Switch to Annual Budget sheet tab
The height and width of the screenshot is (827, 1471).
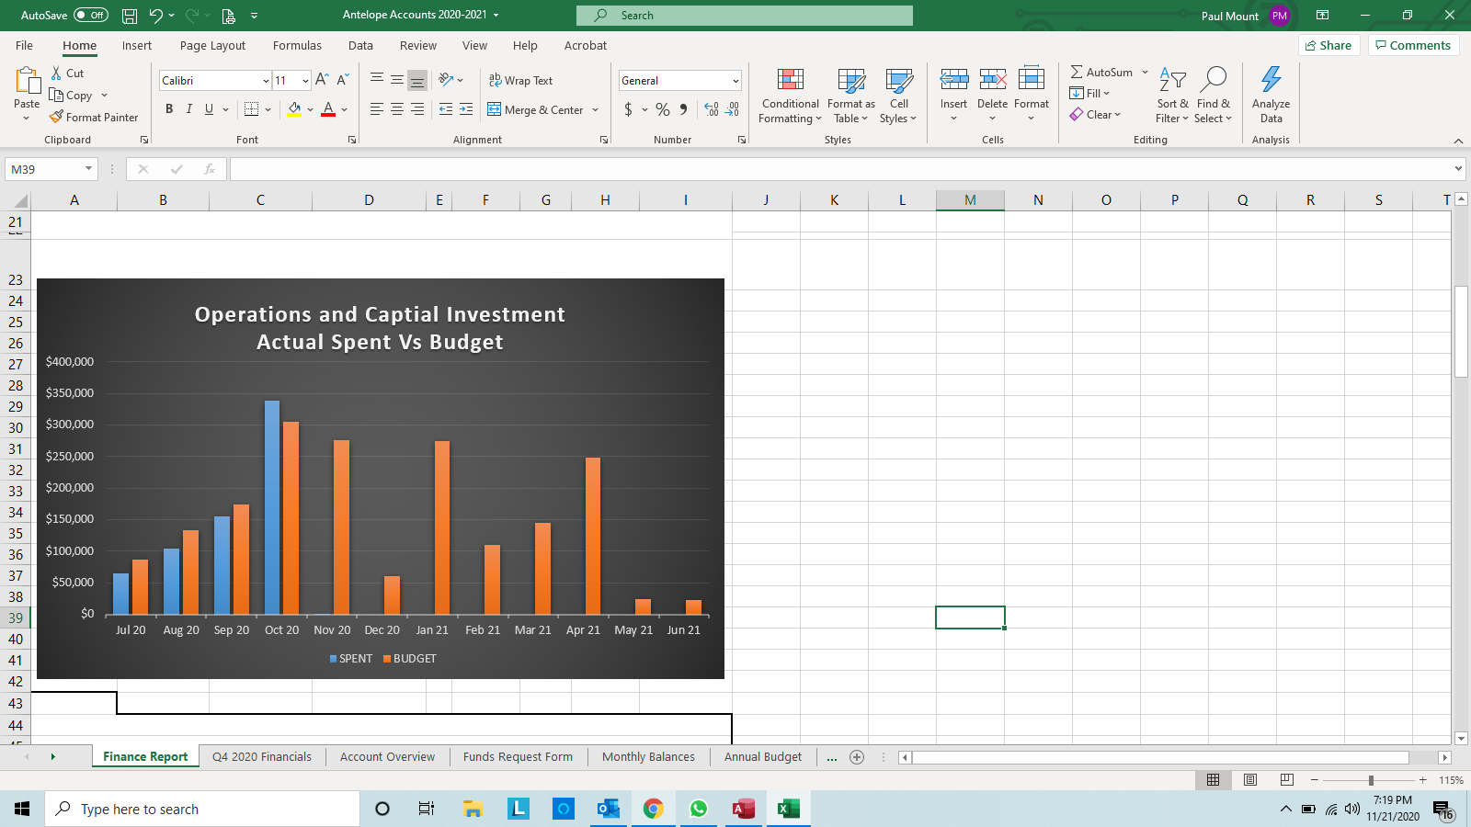coord(762,757)
